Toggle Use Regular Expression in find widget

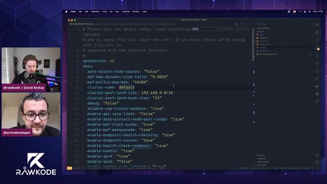[x=223, y=29]
